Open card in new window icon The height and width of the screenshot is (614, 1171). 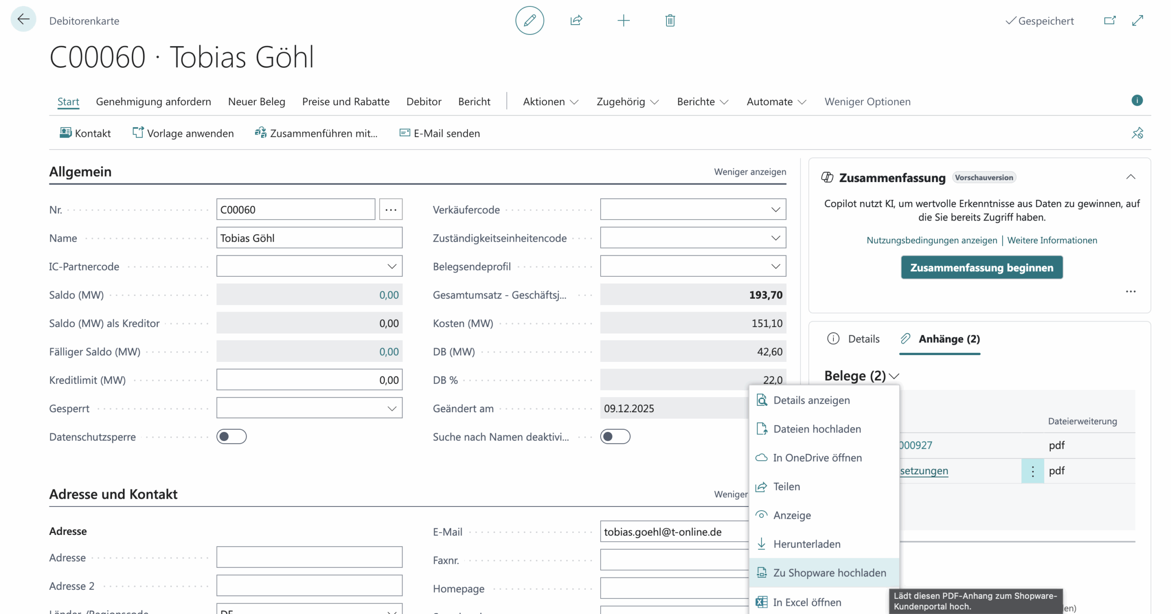click(1109, 21)
